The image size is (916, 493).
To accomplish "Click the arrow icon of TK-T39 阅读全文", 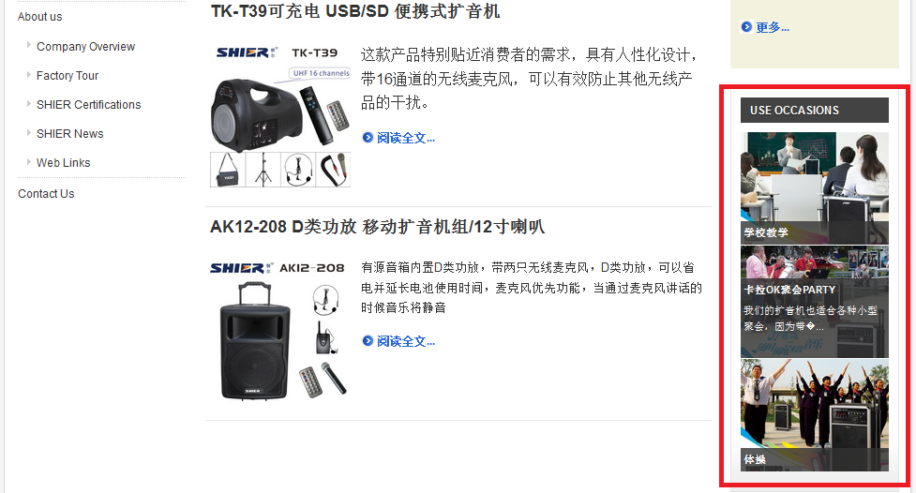I will [x=368, y=137].
